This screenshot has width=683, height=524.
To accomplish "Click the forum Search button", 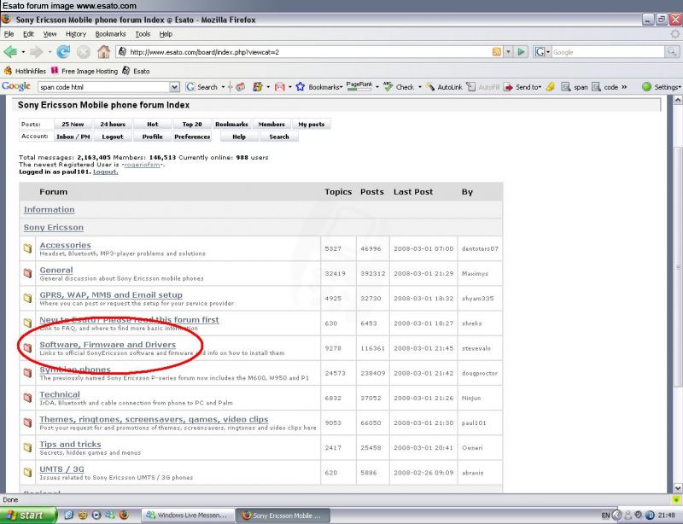I will coord(279,137).
